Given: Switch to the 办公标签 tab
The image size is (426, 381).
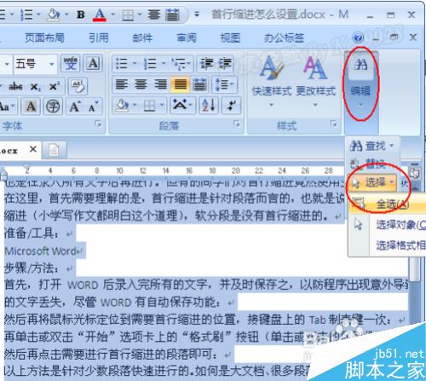Looking at the screenshot, I should pyautogui.click(x=284, y=38).
